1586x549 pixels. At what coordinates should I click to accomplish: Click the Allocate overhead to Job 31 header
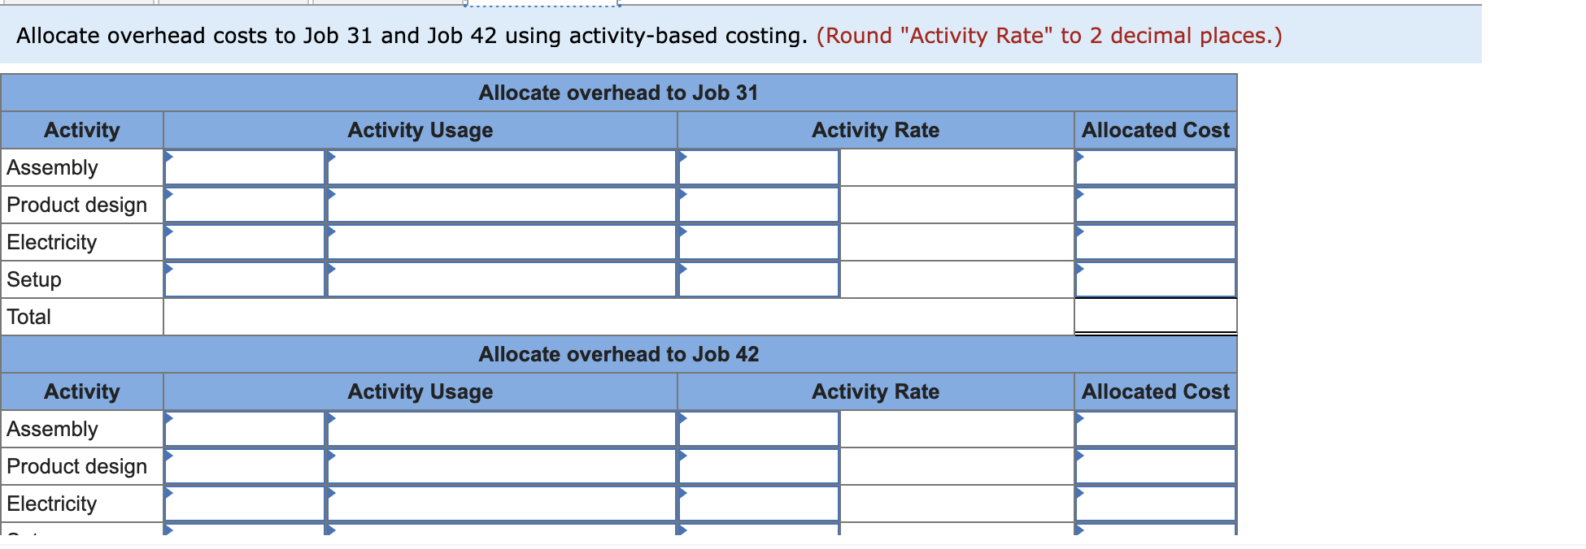618,93
